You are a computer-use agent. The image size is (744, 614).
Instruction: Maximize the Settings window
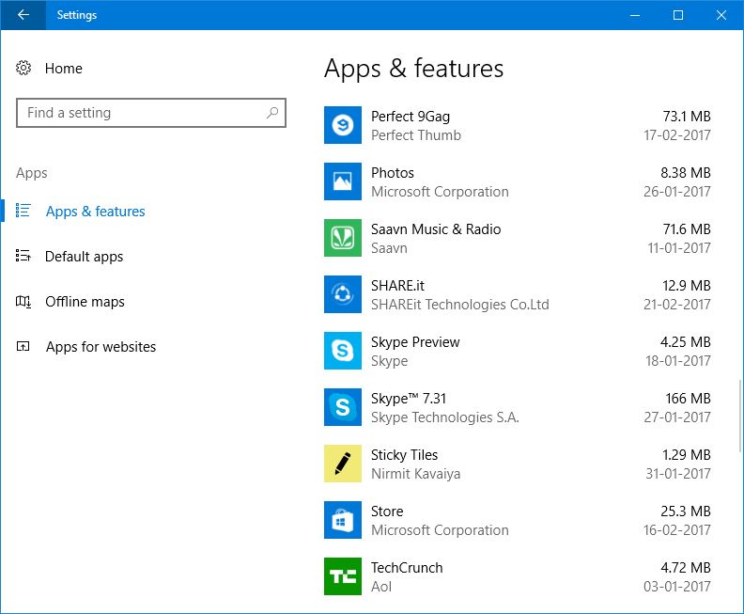678,15
